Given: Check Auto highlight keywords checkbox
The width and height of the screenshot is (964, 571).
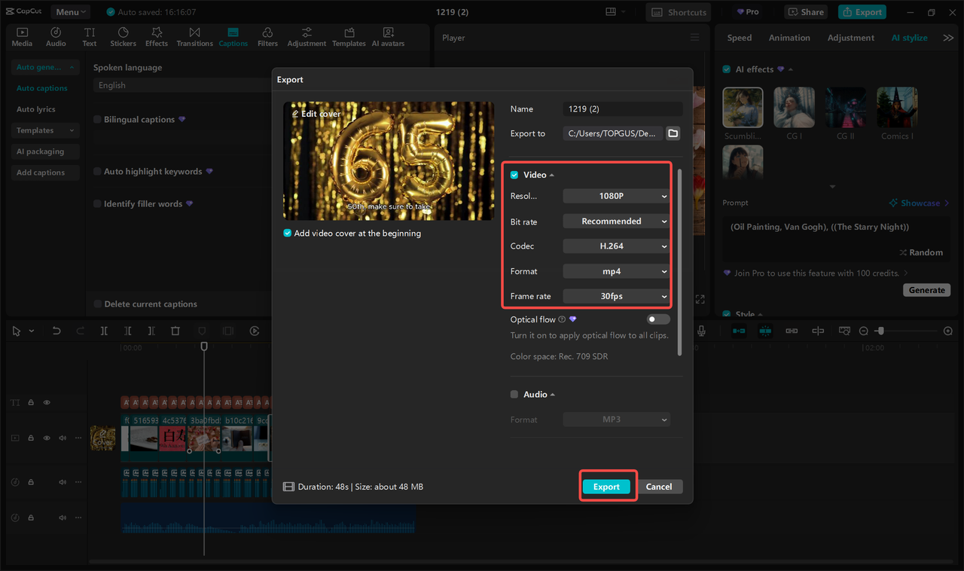Looking at the screenshot, I should coord(97,171).
